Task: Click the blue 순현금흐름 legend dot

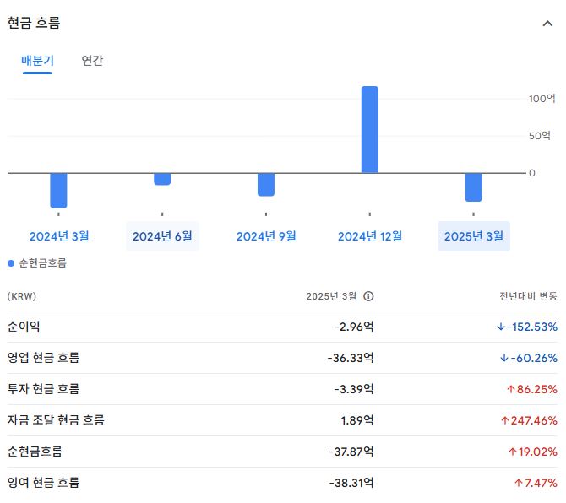Action: coord(11,263)
